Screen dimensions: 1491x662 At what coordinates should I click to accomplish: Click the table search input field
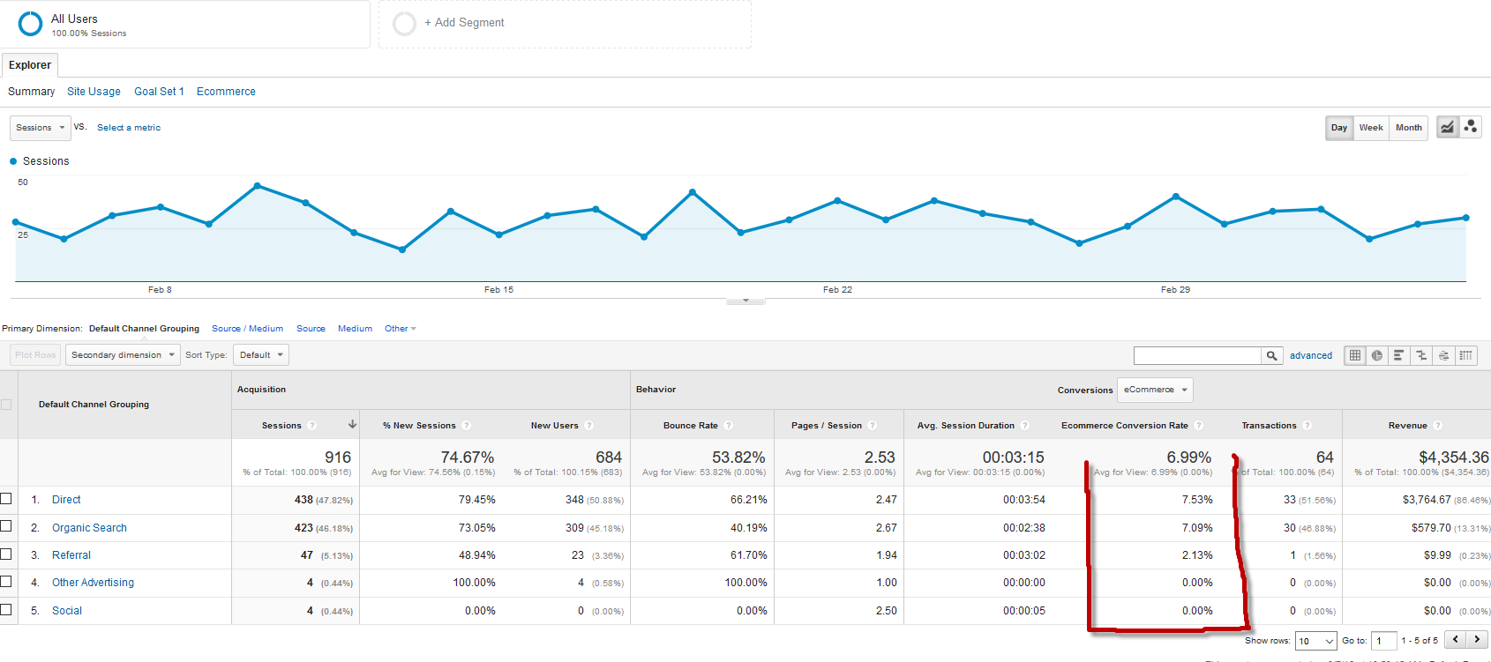tap(1197, 355)
